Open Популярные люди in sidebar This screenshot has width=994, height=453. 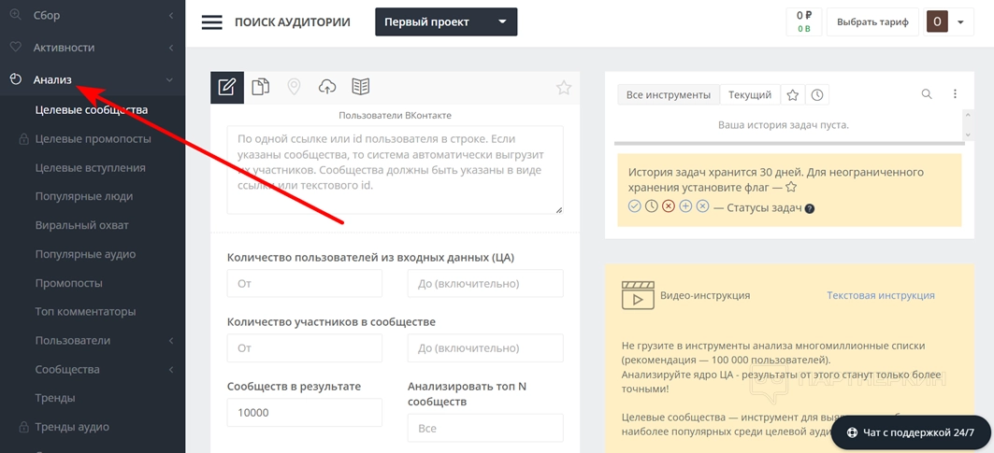83,196
